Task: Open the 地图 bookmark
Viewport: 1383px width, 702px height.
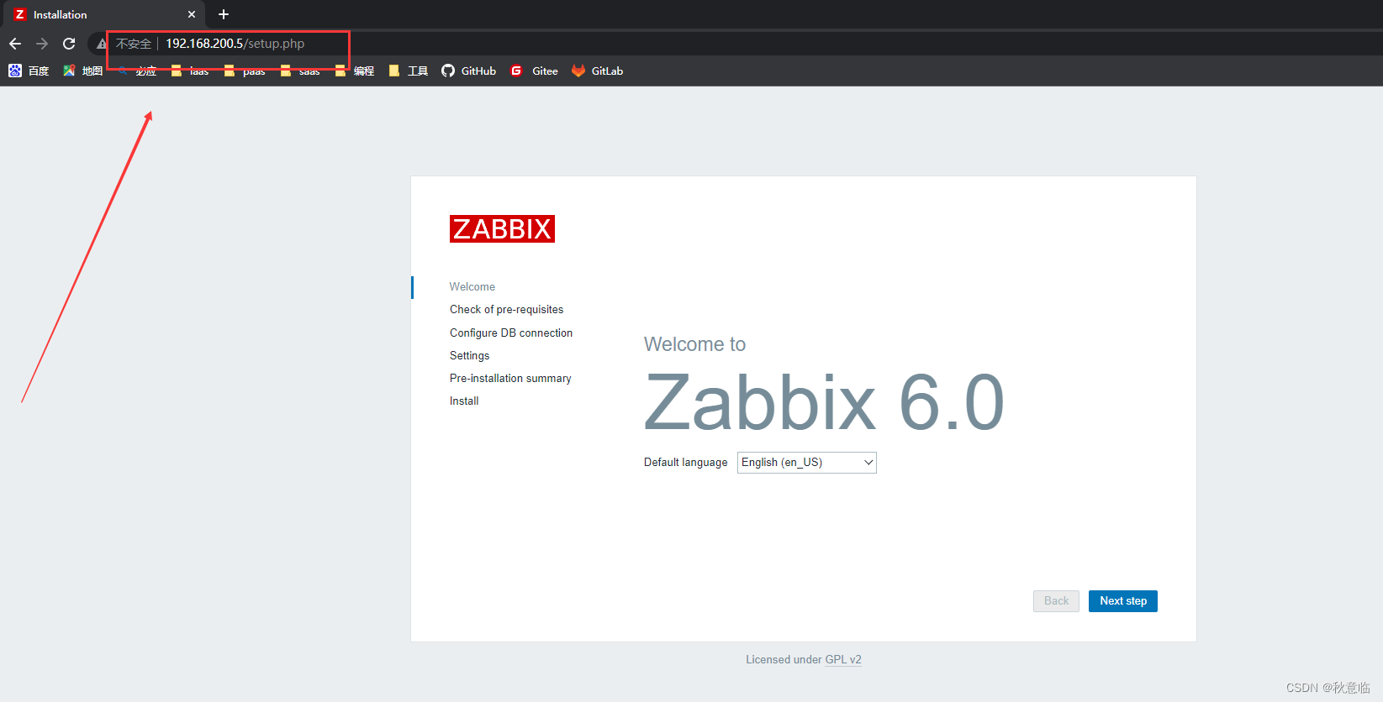Action: [x=82, y=71]
